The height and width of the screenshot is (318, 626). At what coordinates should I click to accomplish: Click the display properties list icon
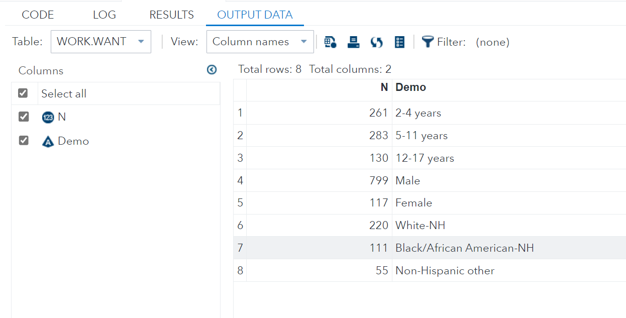(399, 42)
